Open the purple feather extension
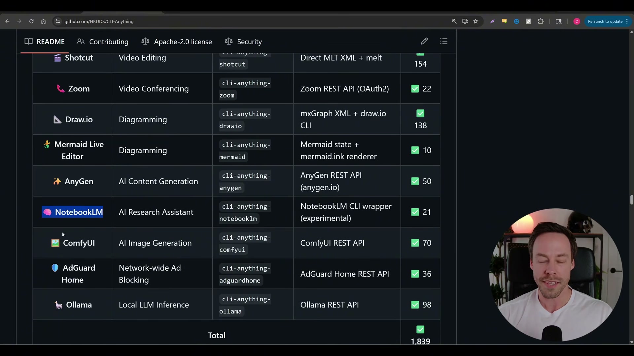The width and height of the screenshot is (634, 356). click(x=492, y=21)
